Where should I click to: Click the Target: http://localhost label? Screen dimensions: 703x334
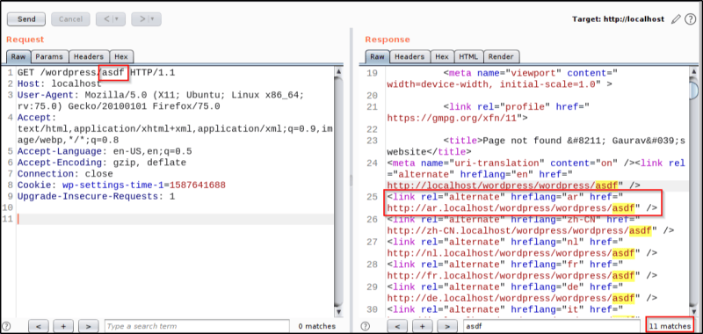tap(620, 19)
